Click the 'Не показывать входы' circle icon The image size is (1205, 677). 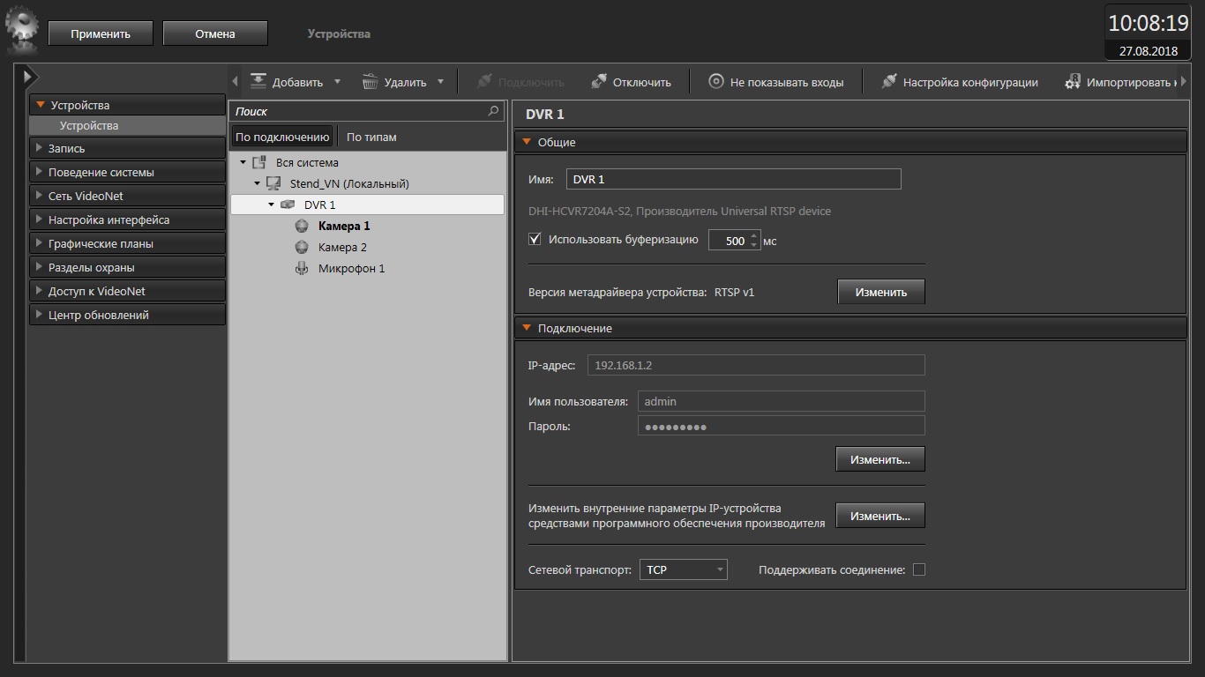pyautogui.click(x=716, y=82)
